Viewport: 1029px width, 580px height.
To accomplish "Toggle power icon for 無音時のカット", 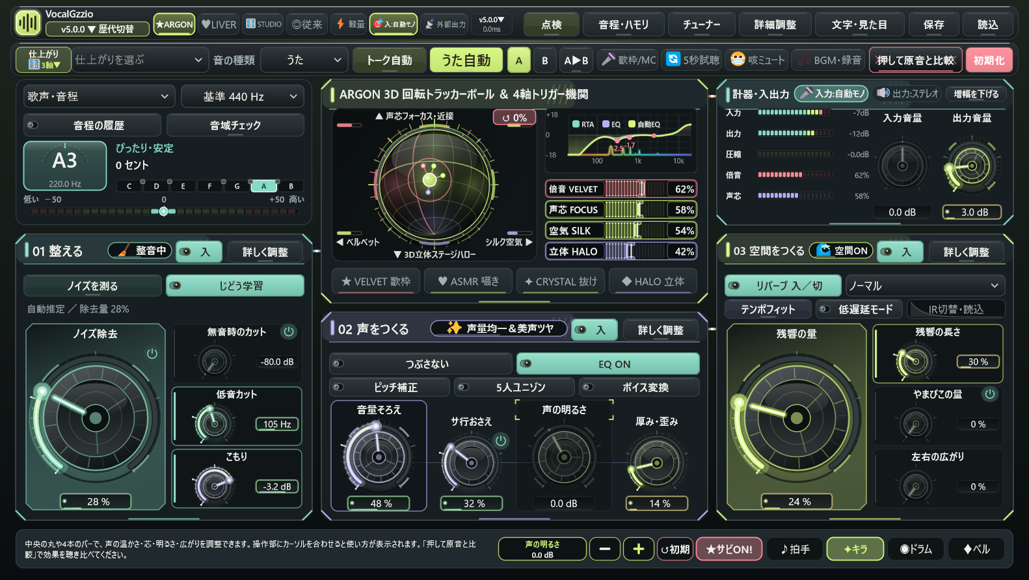I will [289, 332].
